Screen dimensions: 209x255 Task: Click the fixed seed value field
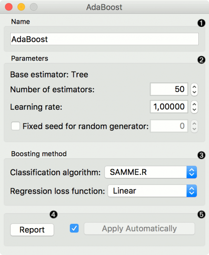tap(169, 126)
